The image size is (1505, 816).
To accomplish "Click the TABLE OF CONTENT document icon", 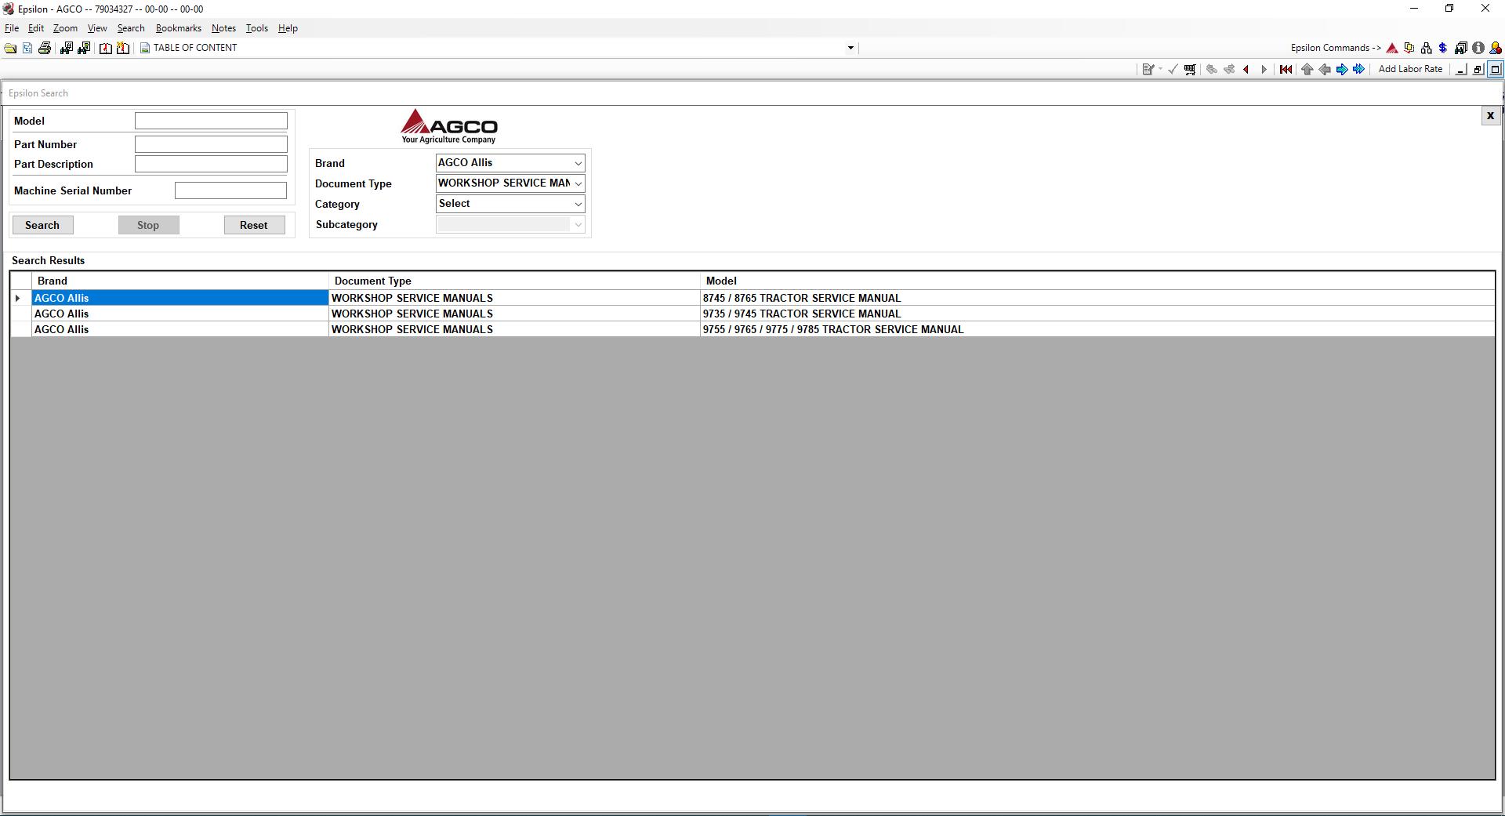I will [x=145, y=48].
